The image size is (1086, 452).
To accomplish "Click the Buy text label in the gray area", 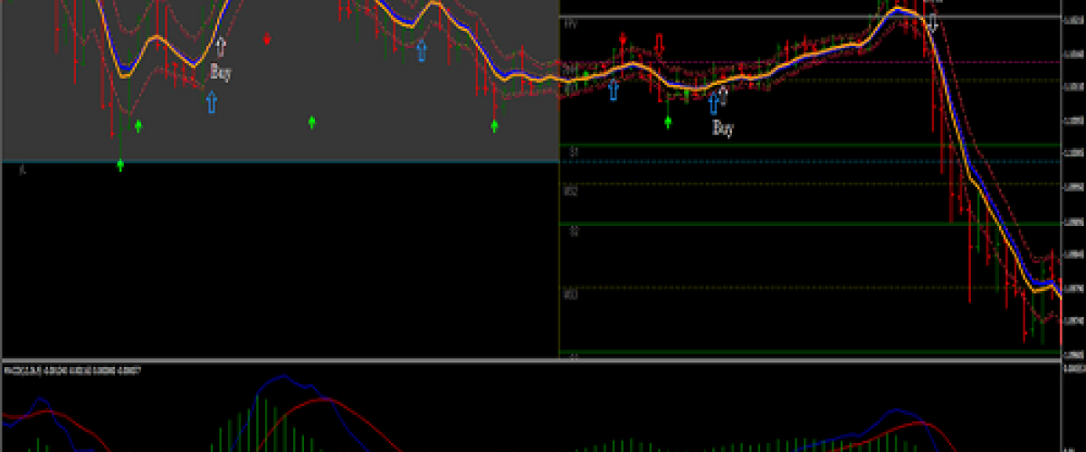I will (x=220, y=73).
